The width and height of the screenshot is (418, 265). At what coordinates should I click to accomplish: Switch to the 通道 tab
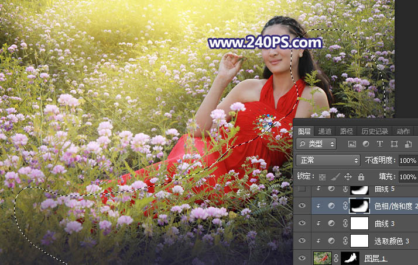pos(325,131)
